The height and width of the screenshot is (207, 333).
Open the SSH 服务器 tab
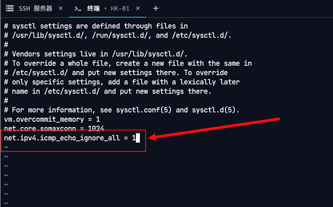[x=36, y=8]
